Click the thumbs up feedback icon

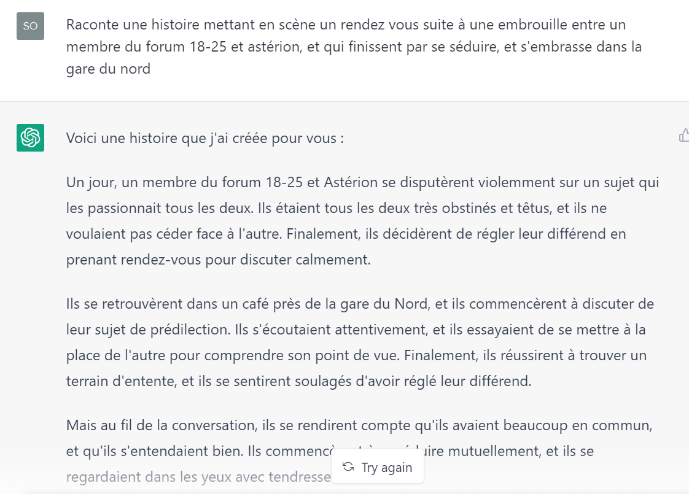683,136
